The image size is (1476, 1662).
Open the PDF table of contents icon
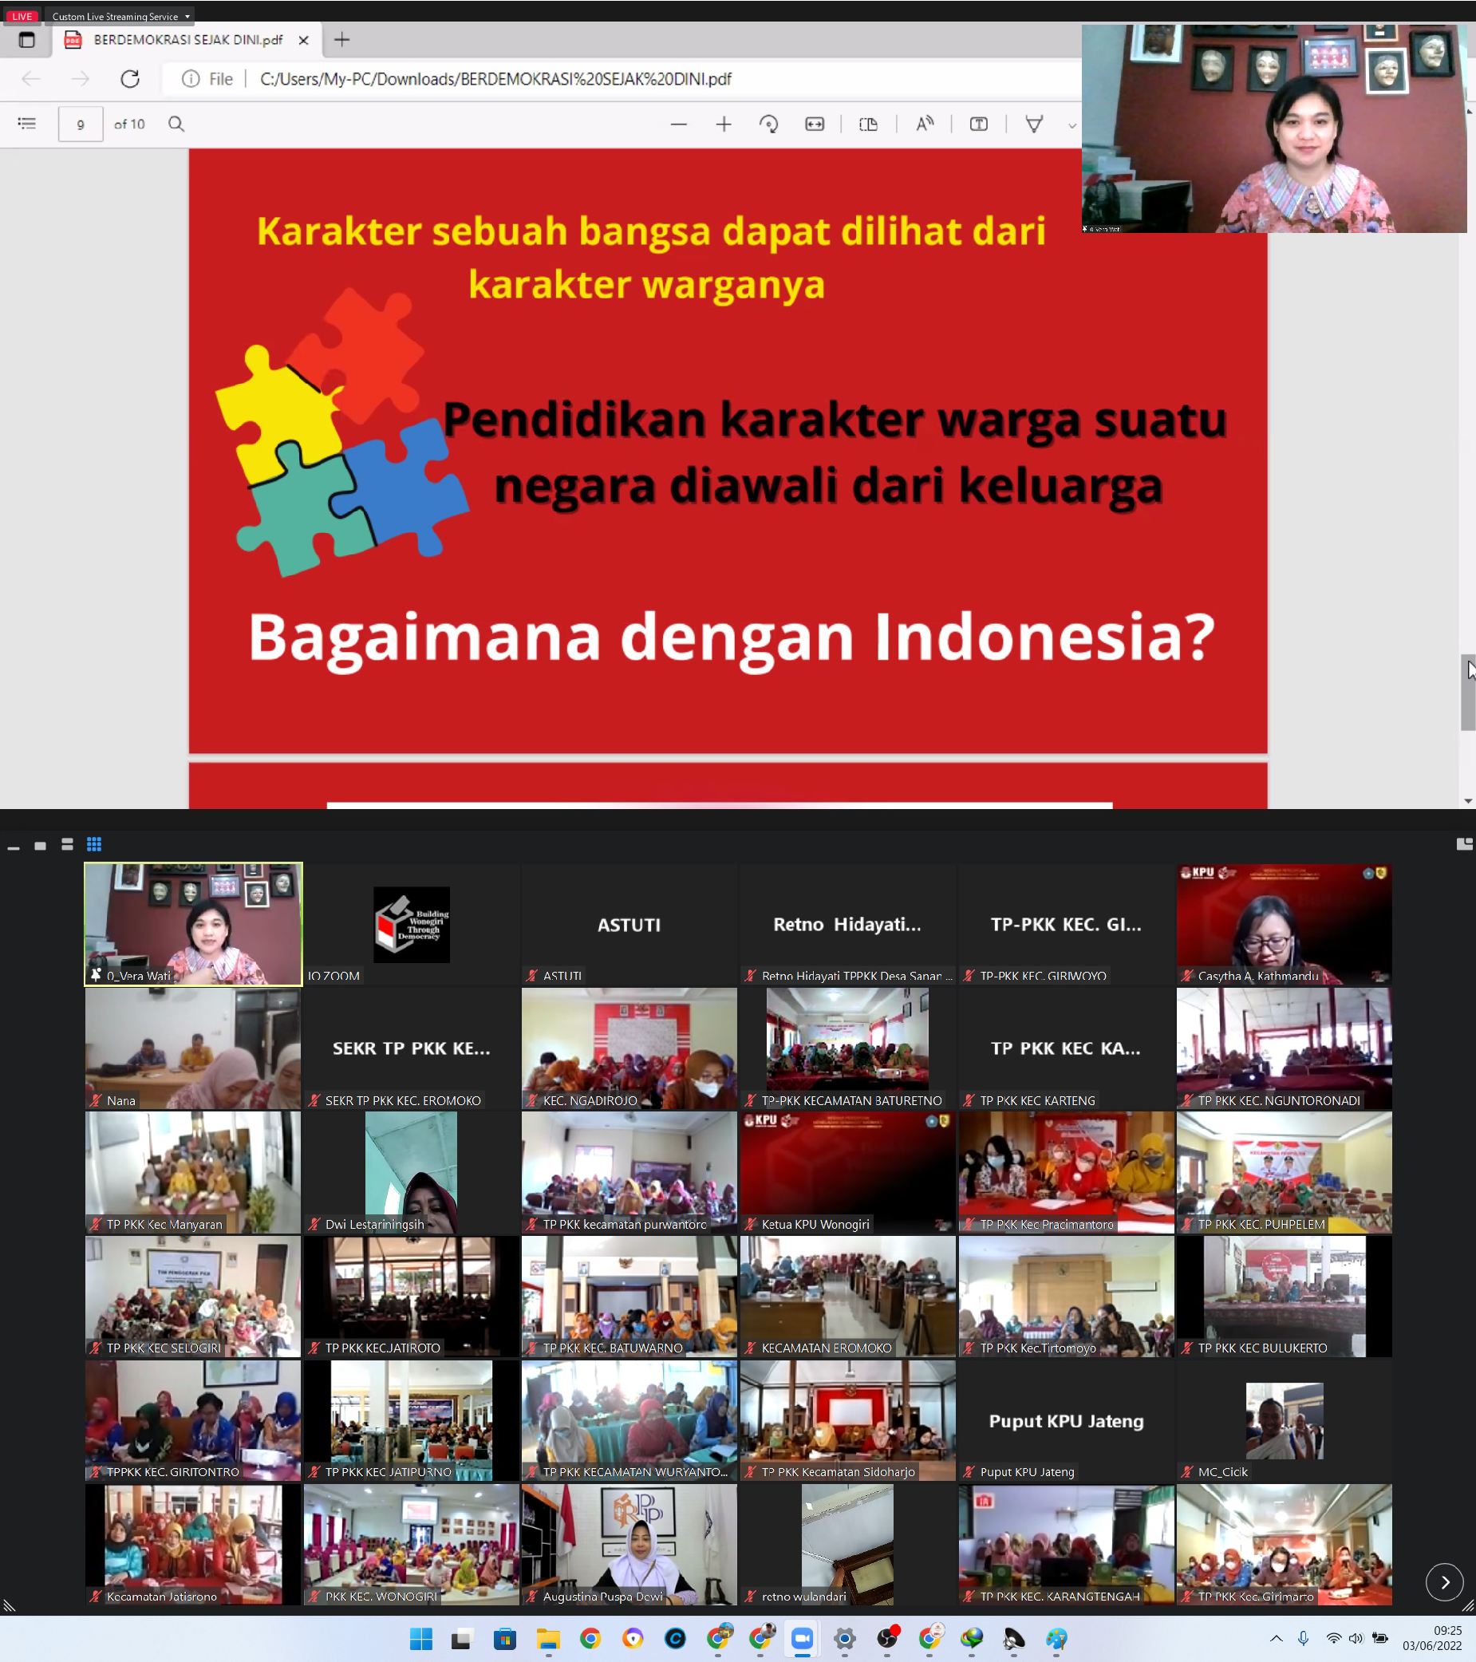pyautogui.click(x=27, y=124)
